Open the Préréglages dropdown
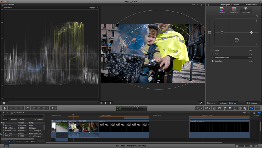Screen dimensions: 262x148 (x=253, y=103)
